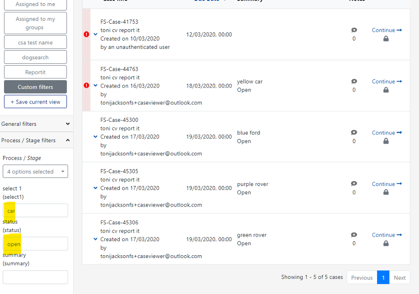Click the empty summary filter field
The height and width of the screenshot is (294, 419).
click(x=35, y=277)
